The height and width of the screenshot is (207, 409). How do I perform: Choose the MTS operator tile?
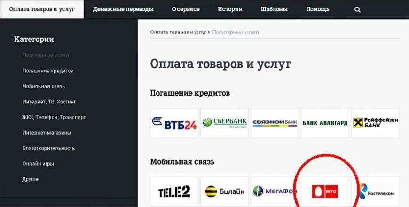point(325,191)
